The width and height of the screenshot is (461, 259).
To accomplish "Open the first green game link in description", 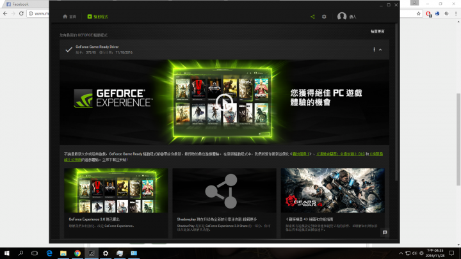I will point(300,154).
